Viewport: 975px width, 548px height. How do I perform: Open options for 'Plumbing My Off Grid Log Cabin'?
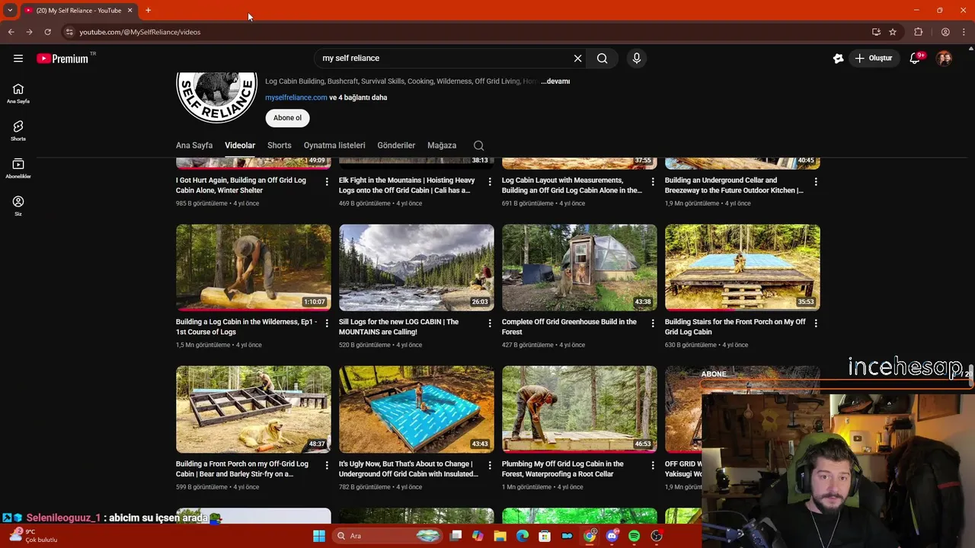(653, 465)
